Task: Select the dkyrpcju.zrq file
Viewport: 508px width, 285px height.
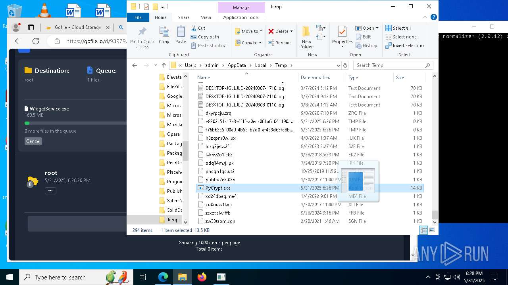Action: (x=310, y=113)
